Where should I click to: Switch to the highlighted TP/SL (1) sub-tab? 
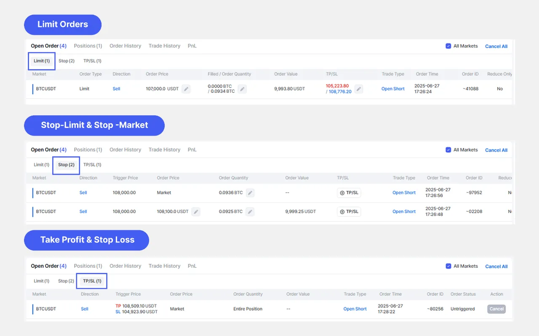(92, 281)
